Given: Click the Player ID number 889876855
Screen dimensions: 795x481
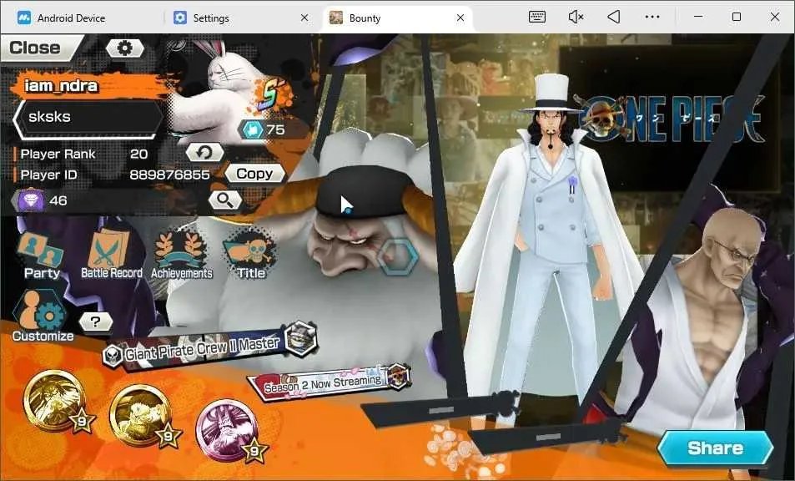Looking at the screenshot, I should (169, 175).
